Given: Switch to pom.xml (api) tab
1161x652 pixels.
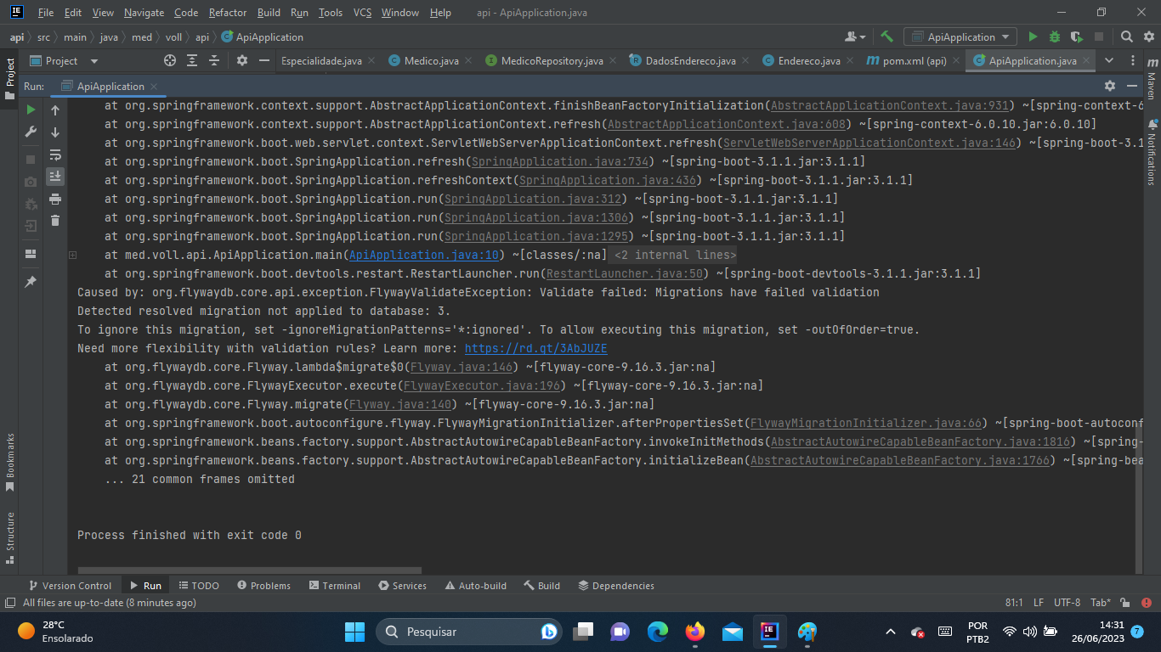Looking at the screenshot, I should pyautogui.click(x=914, y=60).
